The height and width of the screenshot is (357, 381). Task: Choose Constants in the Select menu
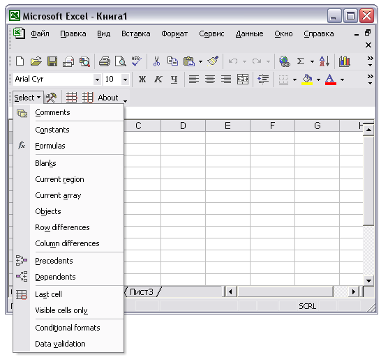pyautogui.click(x=69, y=130)
